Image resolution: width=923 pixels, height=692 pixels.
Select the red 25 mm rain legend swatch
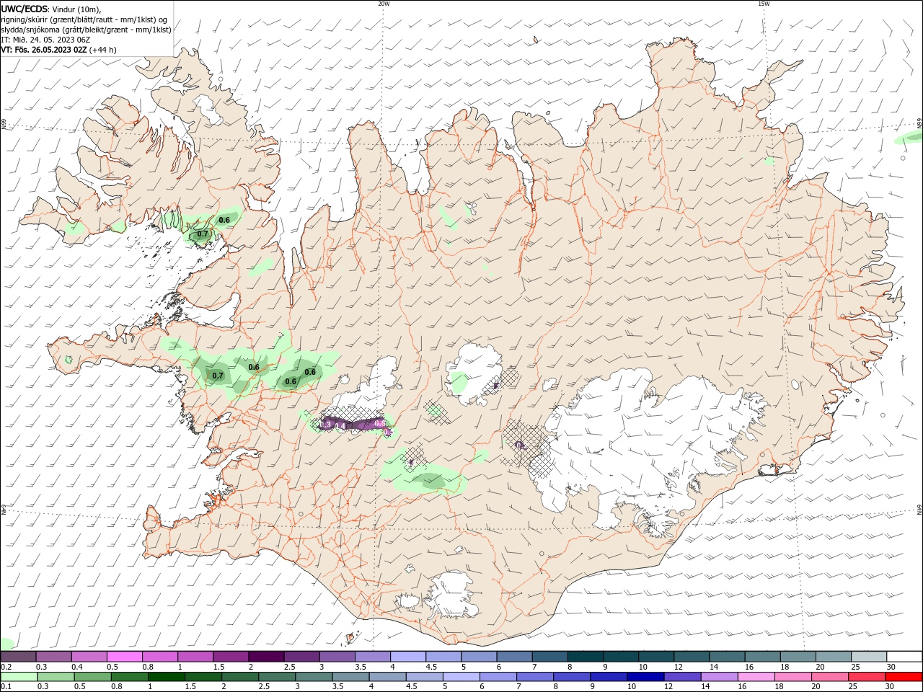click(867, 677)
